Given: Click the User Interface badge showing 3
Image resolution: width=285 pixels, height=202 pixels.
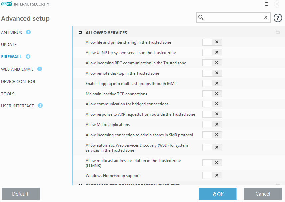Looking at the screenshot, I should pos(40,106).
